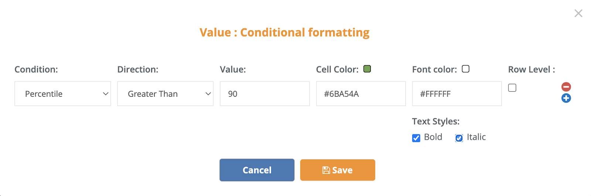The image size is (591, 196).
Task: Close the conditional formatting dialog
Action: point(578,13)
